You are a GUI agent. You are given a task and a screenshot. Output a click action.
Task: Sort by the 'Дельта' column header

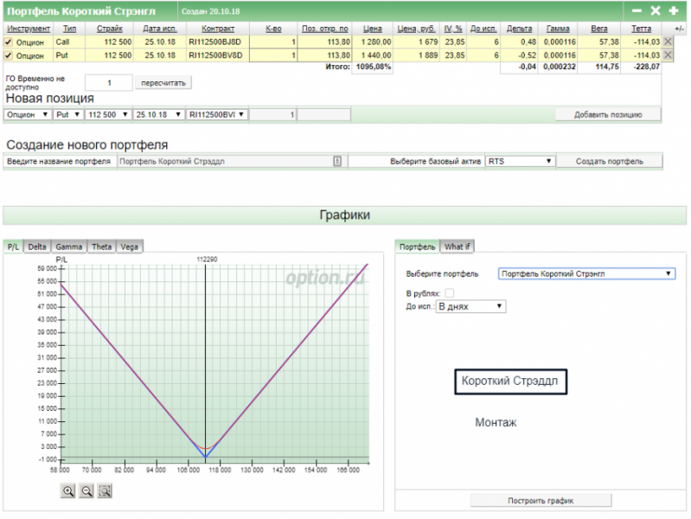pyautogui.click(x=519, y=29)
